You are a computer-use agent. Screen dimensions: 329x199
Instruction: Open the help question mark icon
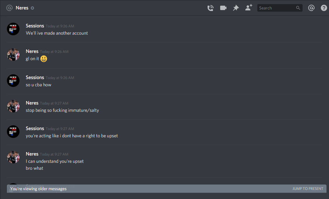tap(324, 8)
